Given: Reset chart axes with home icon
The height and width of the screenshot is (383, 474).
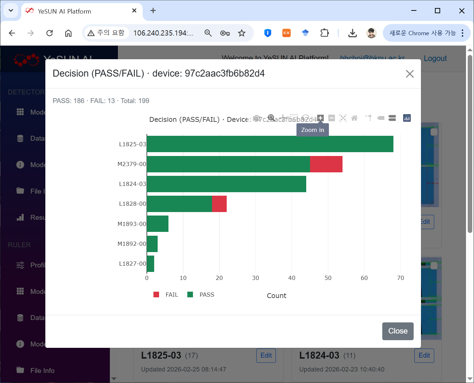Looking at the screenshot, I should pos(354,118).
